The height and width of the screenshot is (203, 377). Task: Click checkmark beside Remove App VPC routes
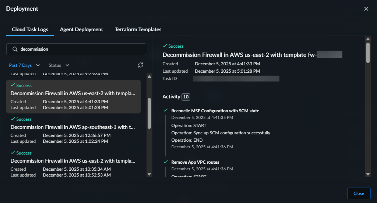165,162
